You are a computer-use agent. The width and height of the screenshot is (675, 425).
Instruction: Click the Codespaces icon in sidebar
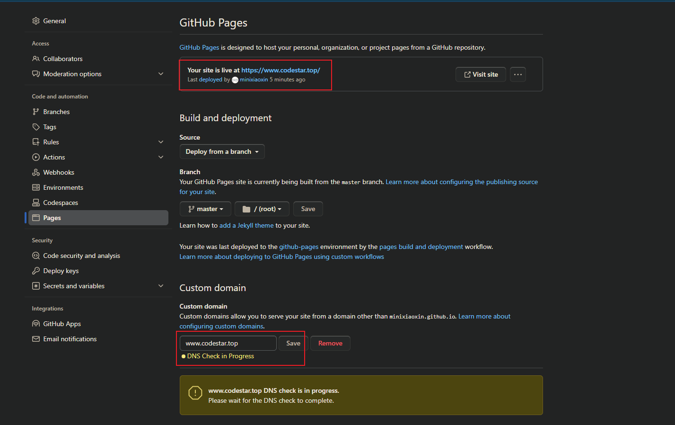point(36,203)
